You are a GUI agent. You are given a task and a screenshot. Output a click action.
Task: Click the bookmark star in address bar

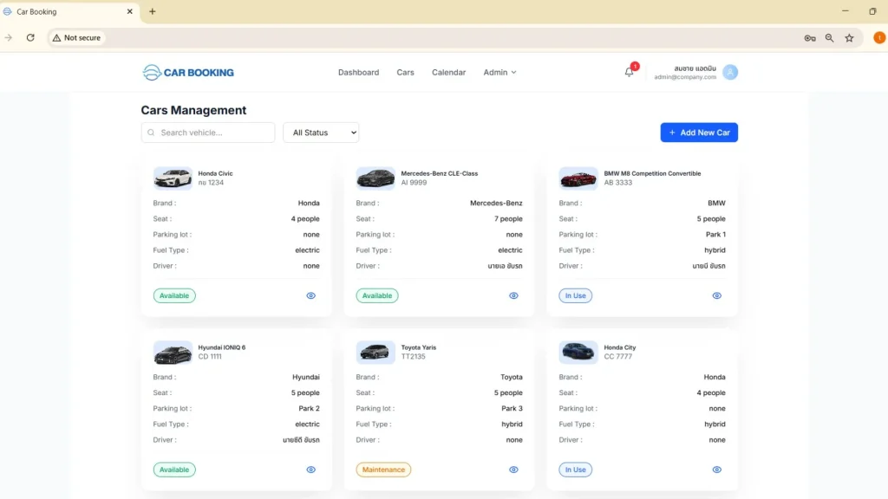pyautogui.click(x=849, y=37)
